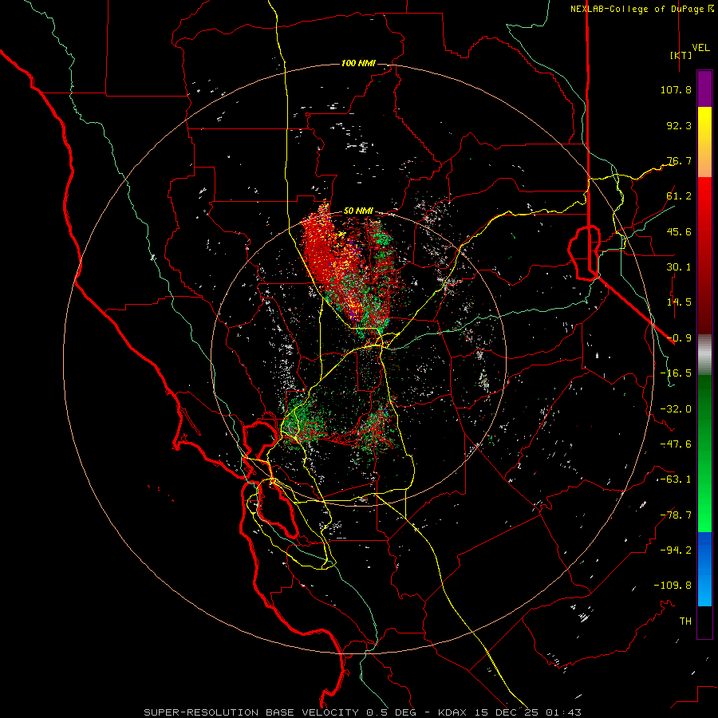
Task: Select the -63.1 velocity scale value
Action: click(676, 479)
